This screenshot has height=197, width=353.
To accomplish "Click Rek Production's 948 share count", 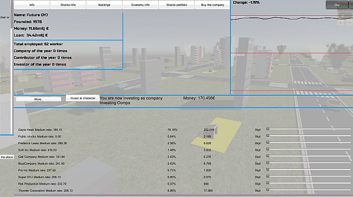I will [206, 184].
